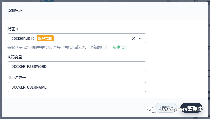Open the 凭证 ID select box showing dockerhub-id
Image resolution: width=210 pixels, height=119 pixels.
[77, 38]
